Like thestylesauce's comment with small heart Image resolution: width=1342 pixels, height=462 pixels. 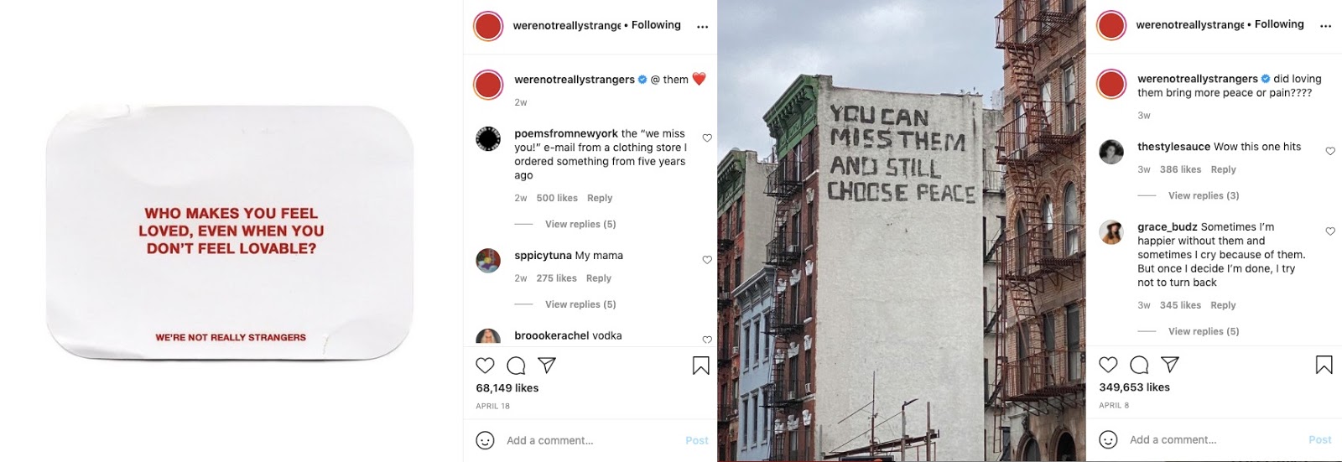(x=1330, y=151)
